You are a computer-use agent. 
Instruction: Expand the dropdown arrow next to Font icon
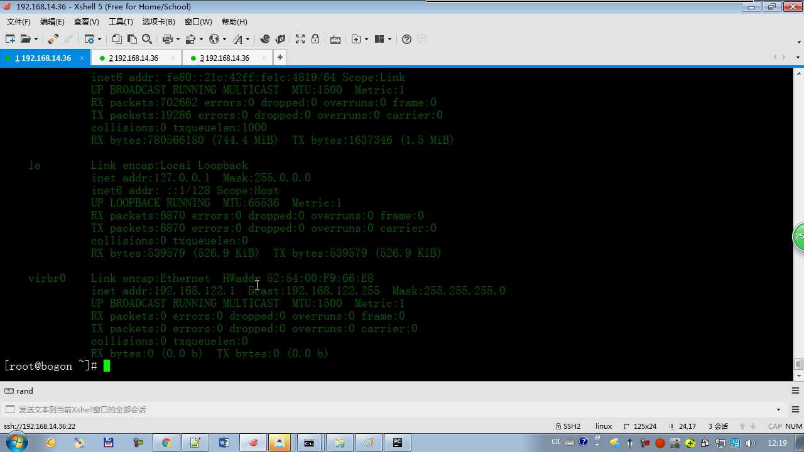[x=247, y=39]
